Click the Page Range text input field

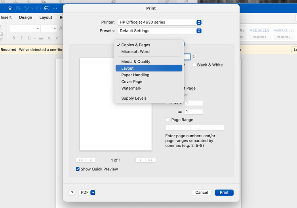pos(194,128)
